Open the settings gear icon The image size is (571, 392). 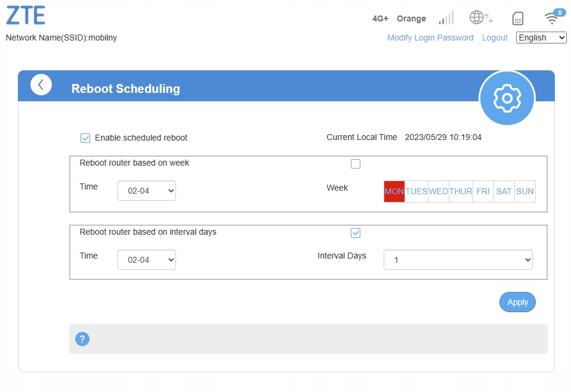pos(507,98)
